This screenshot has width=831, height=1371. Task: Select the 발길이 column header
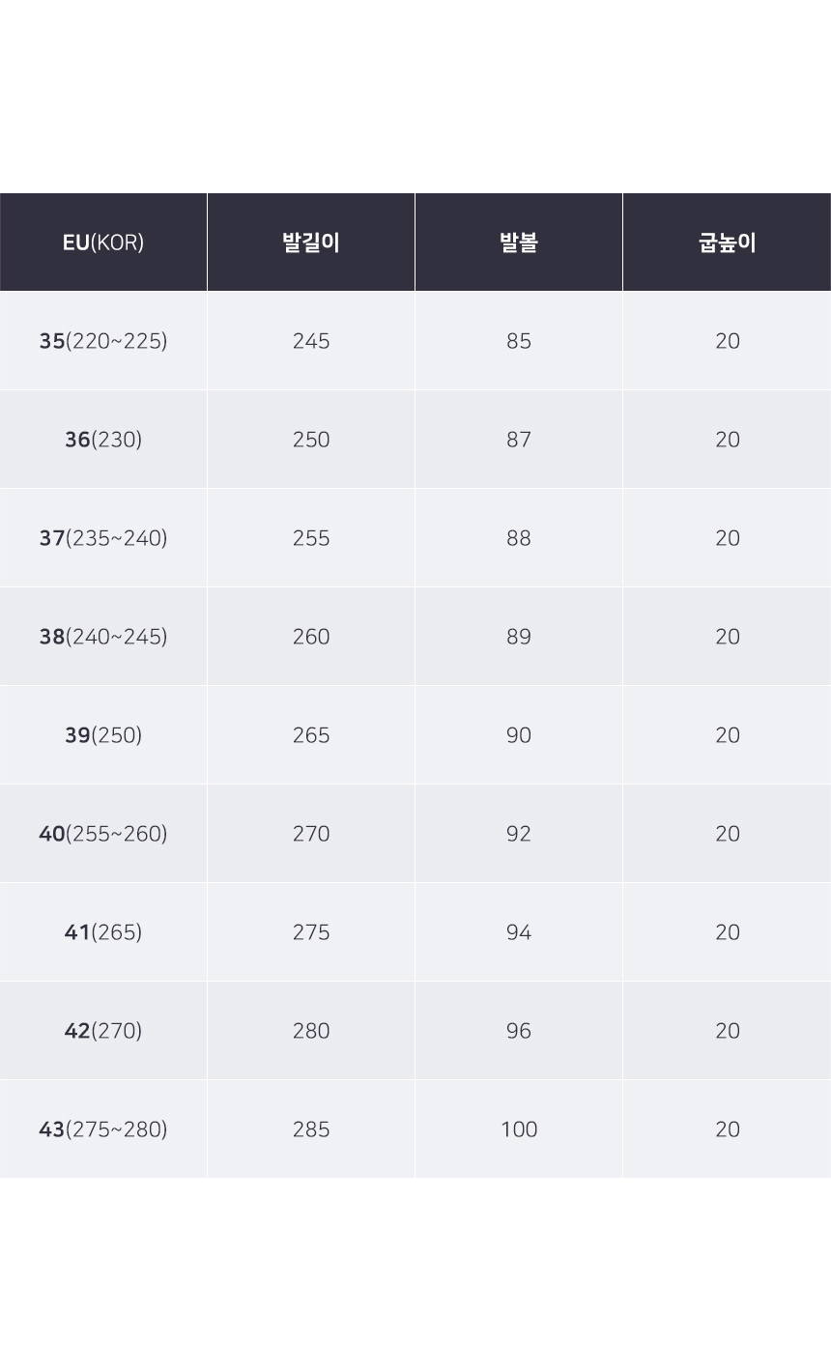pos(311,243)
